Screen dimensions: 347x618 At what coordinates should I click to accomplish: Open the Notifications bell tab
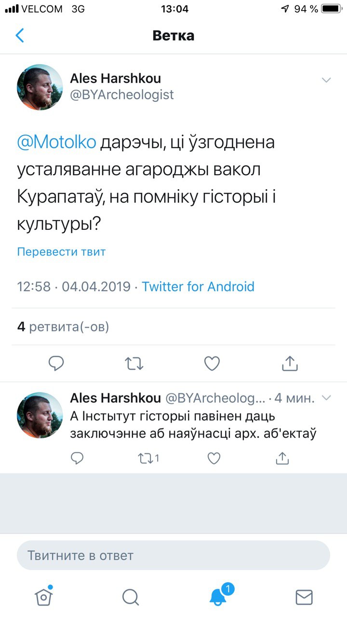pos(218,597)
